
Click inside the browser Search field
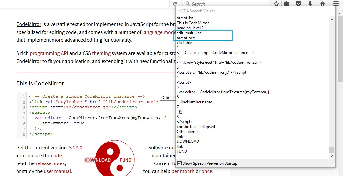226,4
